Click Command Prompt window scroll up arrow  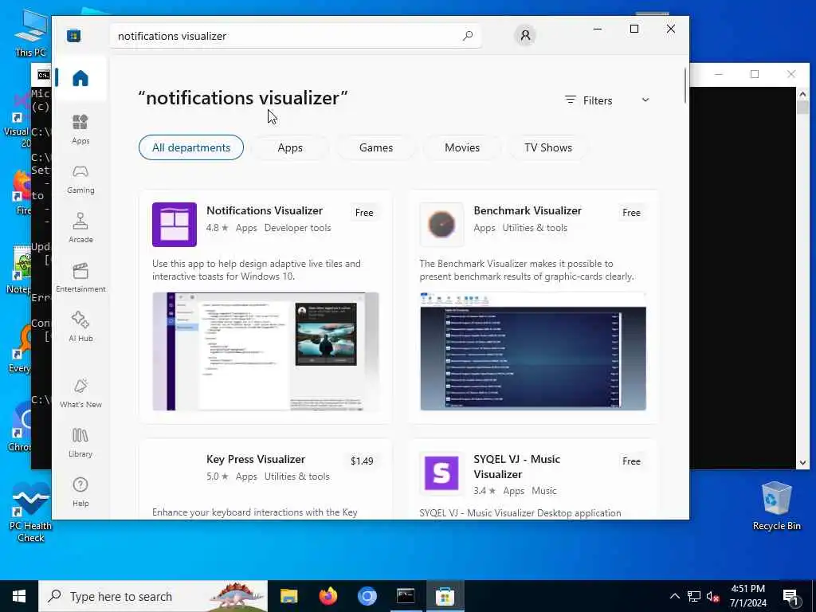point(802,94)
